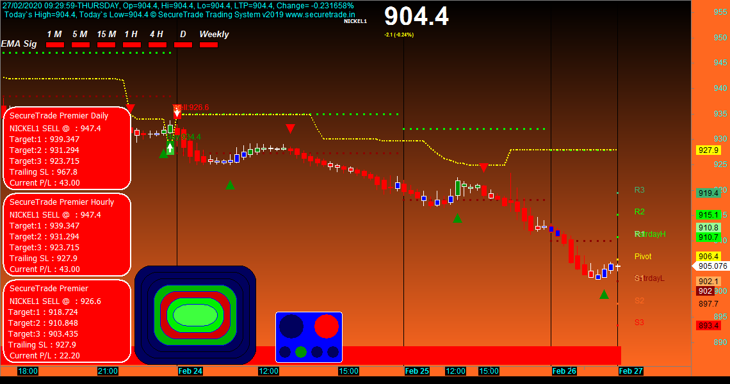The height and width of the screenshot is (384, 730).
Task: Click the SecureTrade Premier Daily panel title
Action: [59, 115]
